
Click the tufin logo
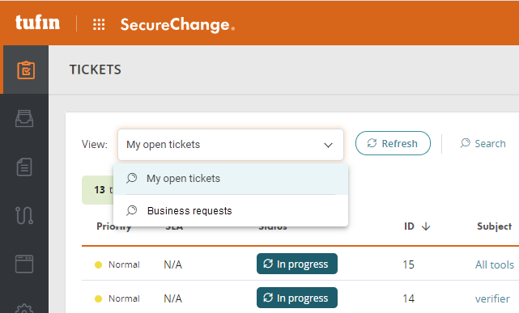37,23
